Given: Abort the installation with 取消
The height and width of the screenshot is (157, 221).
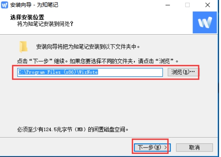Looking at the screenshot, I should [194, 147].
